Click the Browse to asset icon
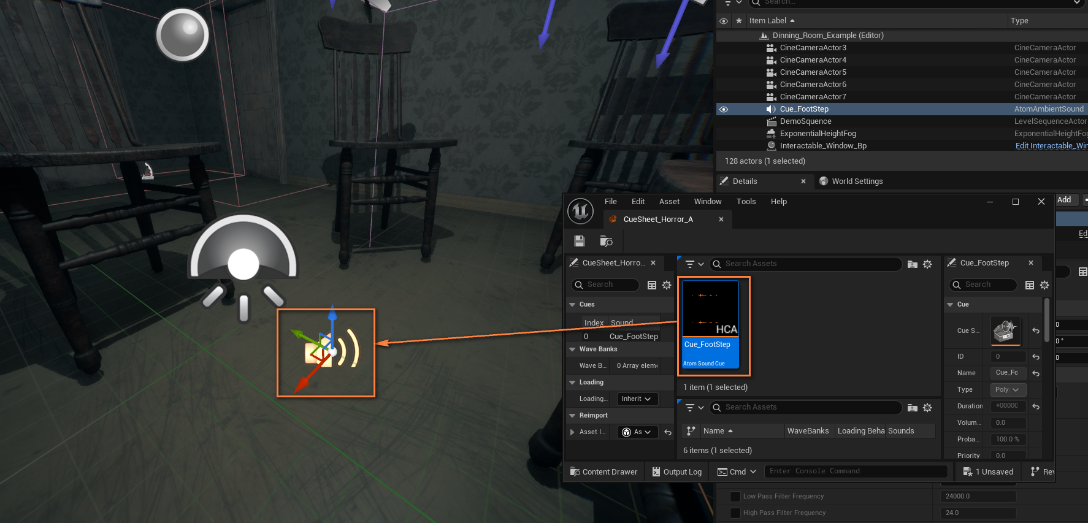The height and width of the screenshot is (523, 1088). [606, 241]
